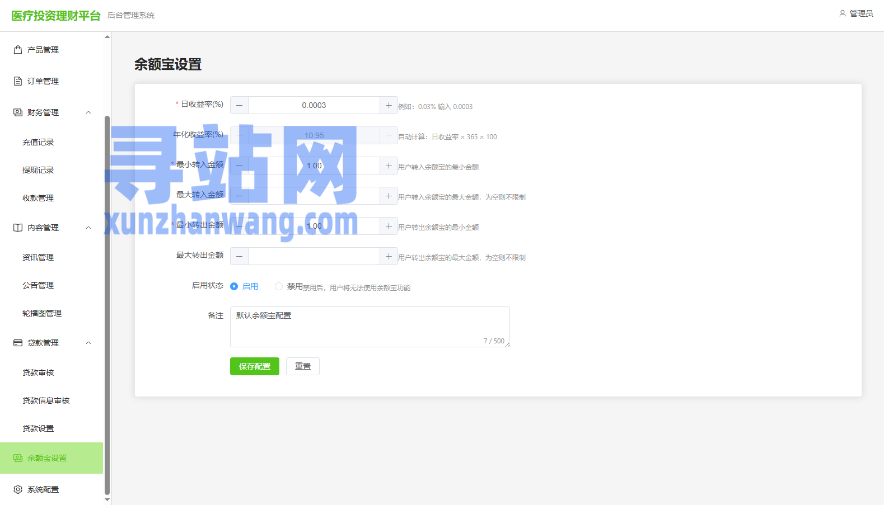884x505 pixels.
Task: Click the 余额宝设置 sidebar icon
Action: pos(18,458)
